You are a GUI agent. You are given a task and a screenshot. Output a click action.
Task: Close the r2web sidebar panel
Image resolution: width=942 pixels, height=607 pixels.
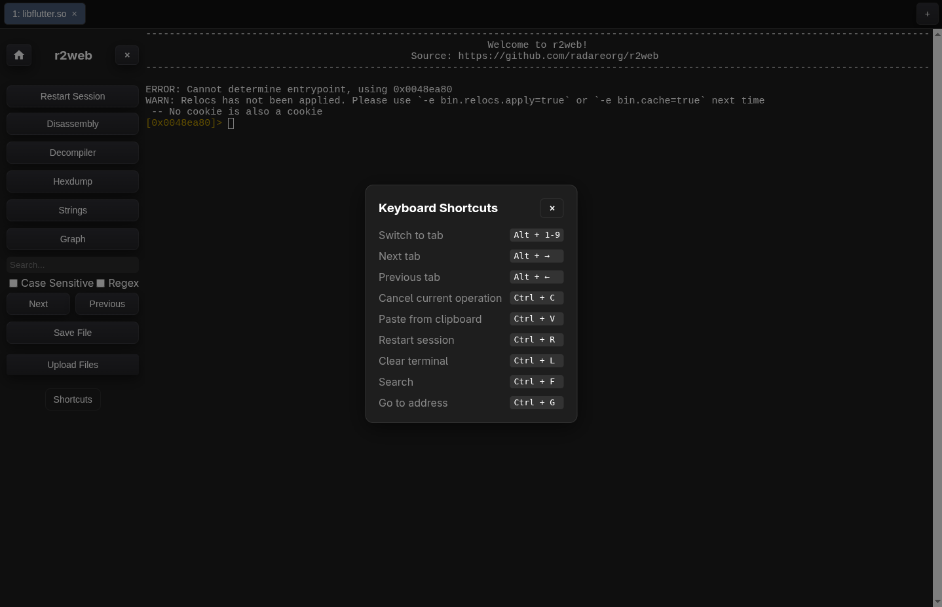click(x=127, y=55)
